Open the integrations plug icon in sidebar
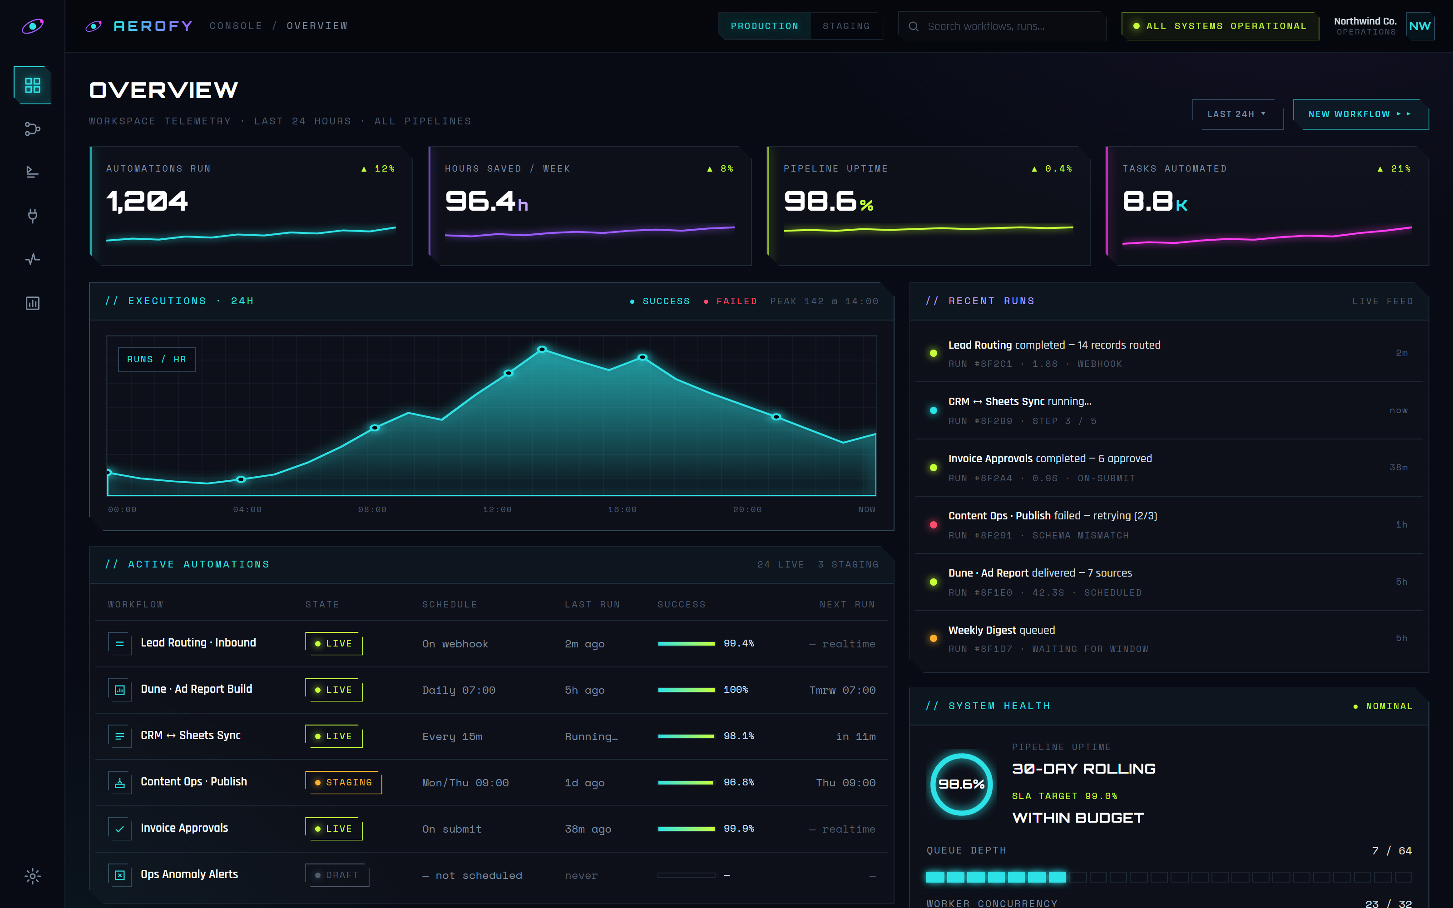The image size is (1453, 908). [32, 216]
